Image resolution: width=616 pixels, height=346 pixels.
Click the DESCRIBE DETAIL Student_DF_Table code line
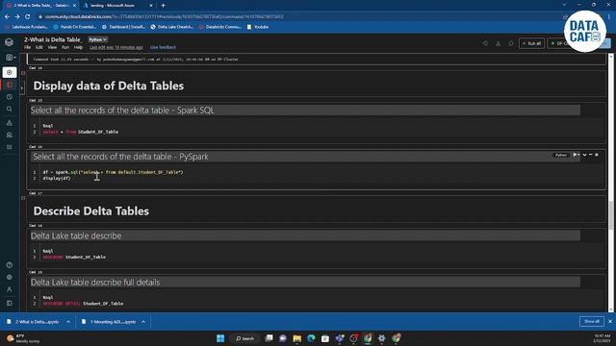click(83, 304)
